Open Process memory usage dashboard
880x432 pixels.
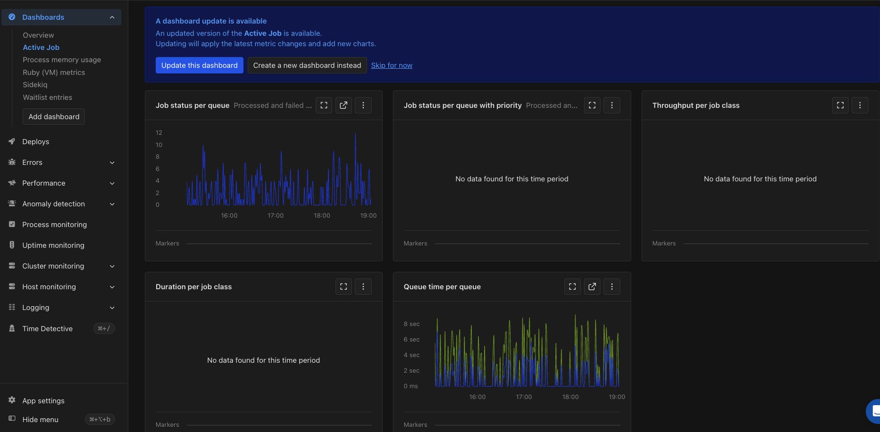pyautogui.click(x=62, y=60)
